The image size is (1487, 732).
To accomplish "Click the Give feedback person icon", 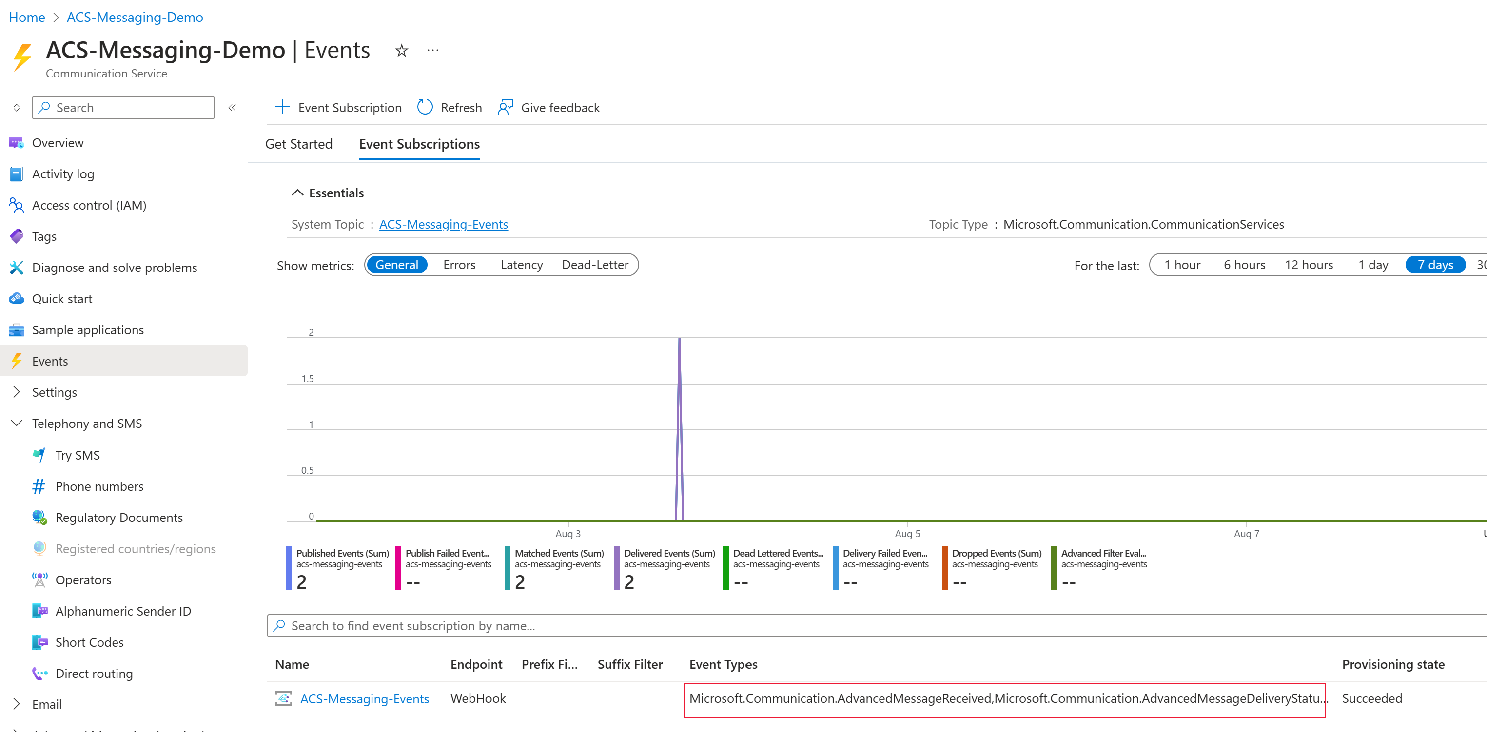I will click(506, 107).
